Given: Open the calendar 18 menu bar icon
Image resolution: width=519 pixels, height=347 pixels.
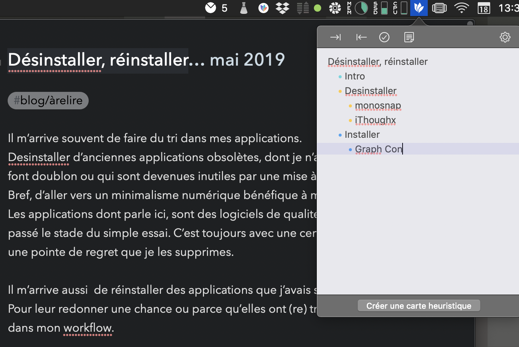Looking at the screenshot, I should 484,8.
